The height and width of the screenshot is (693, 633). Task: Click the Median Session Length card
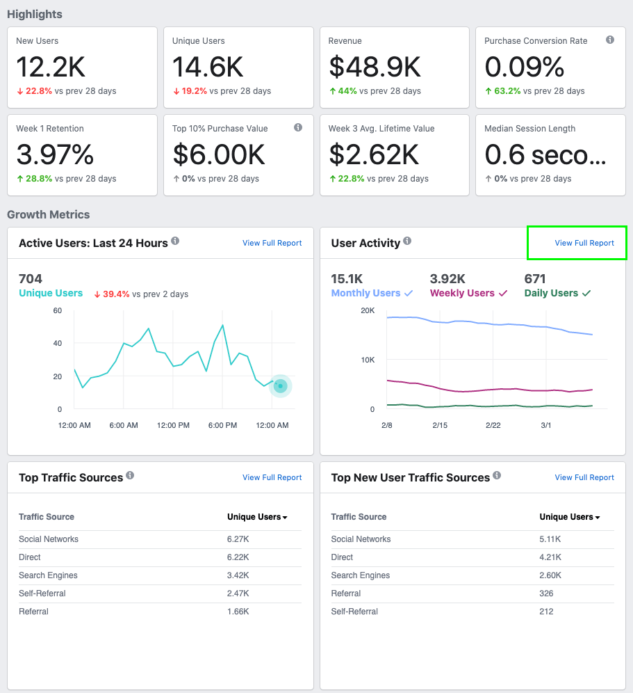tap(550, 154)
